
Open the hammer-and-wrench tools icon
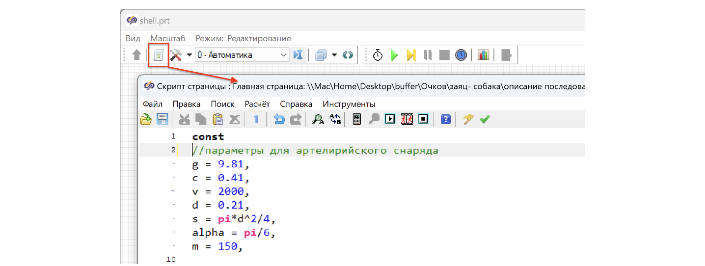(x=176, y=55)
